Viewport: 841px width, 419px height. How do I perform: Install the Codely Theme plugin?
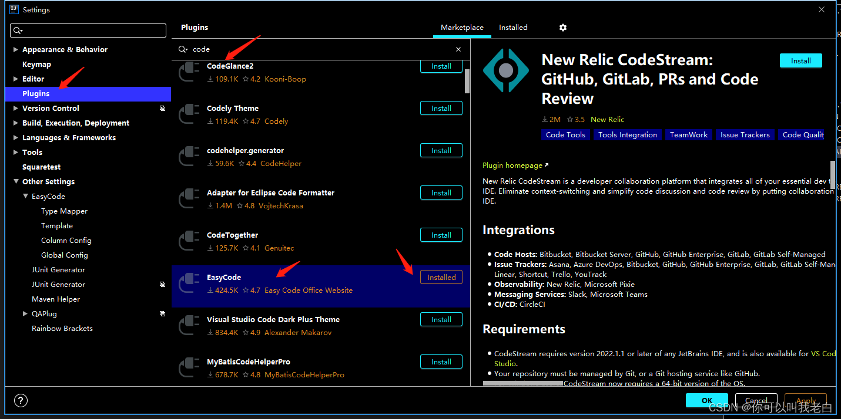tap(441, 109)
